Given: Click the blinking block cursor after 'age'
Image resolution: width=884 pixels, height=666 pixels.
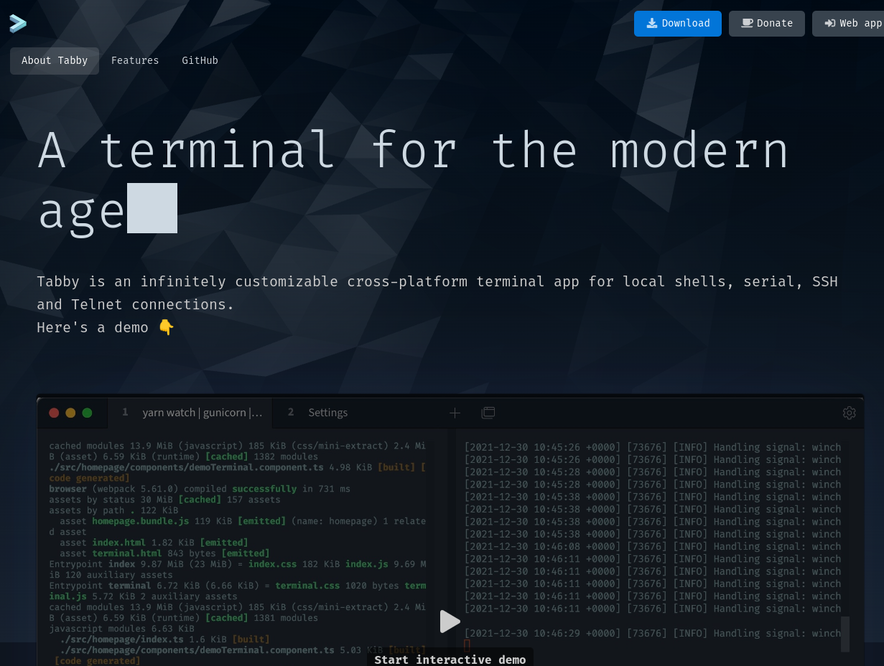Looking at the screenshot, I should (152, 208).
